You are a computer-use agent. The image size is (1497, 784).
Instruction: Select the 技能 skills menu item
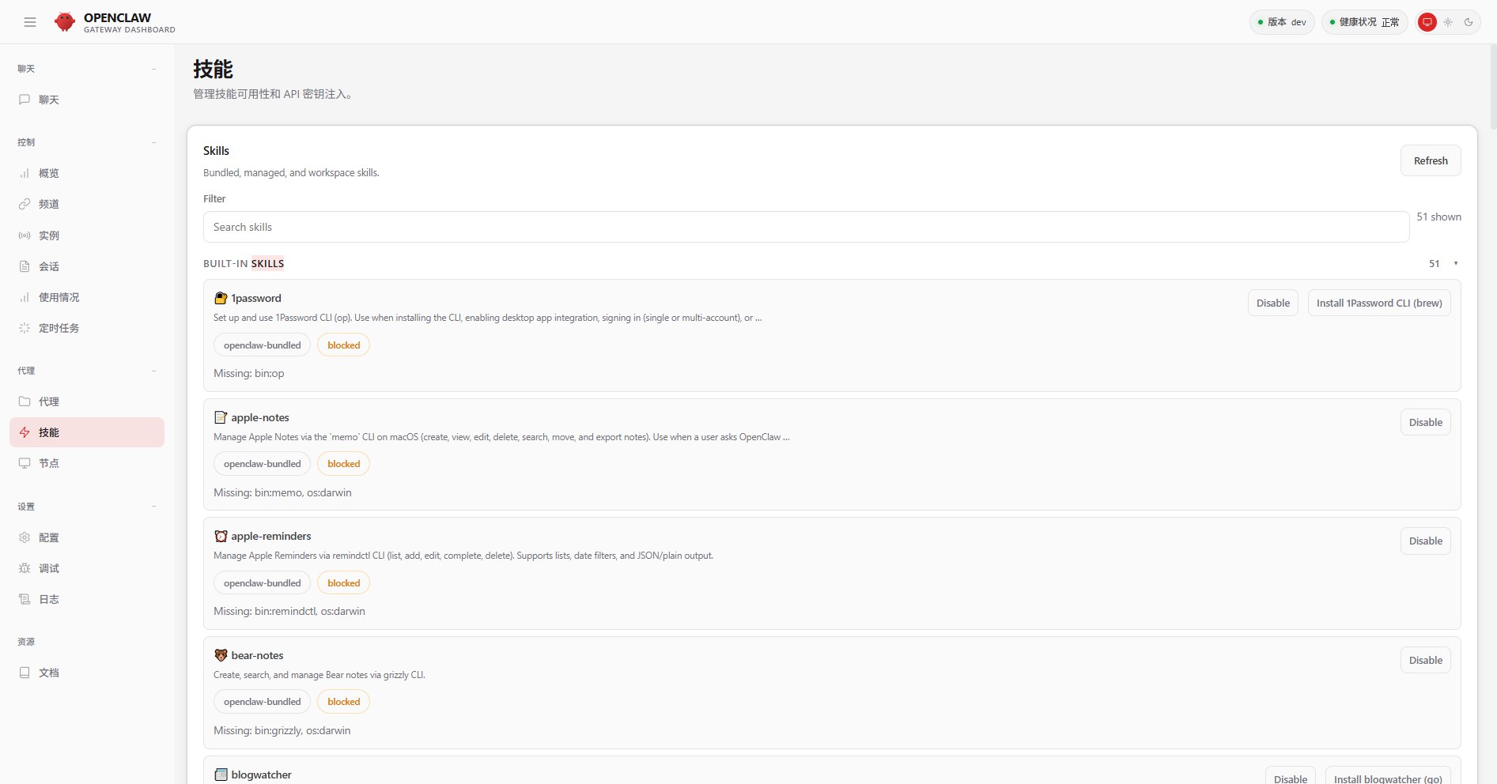(87, 432)
